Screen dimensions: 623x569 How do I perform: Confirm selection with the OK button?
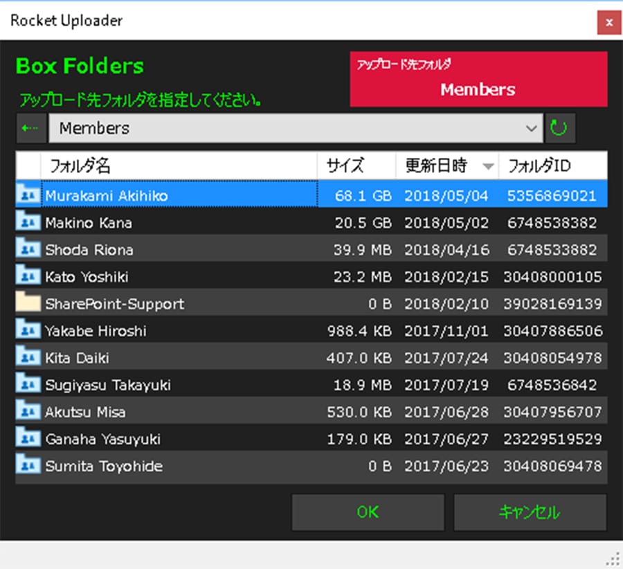368,512
